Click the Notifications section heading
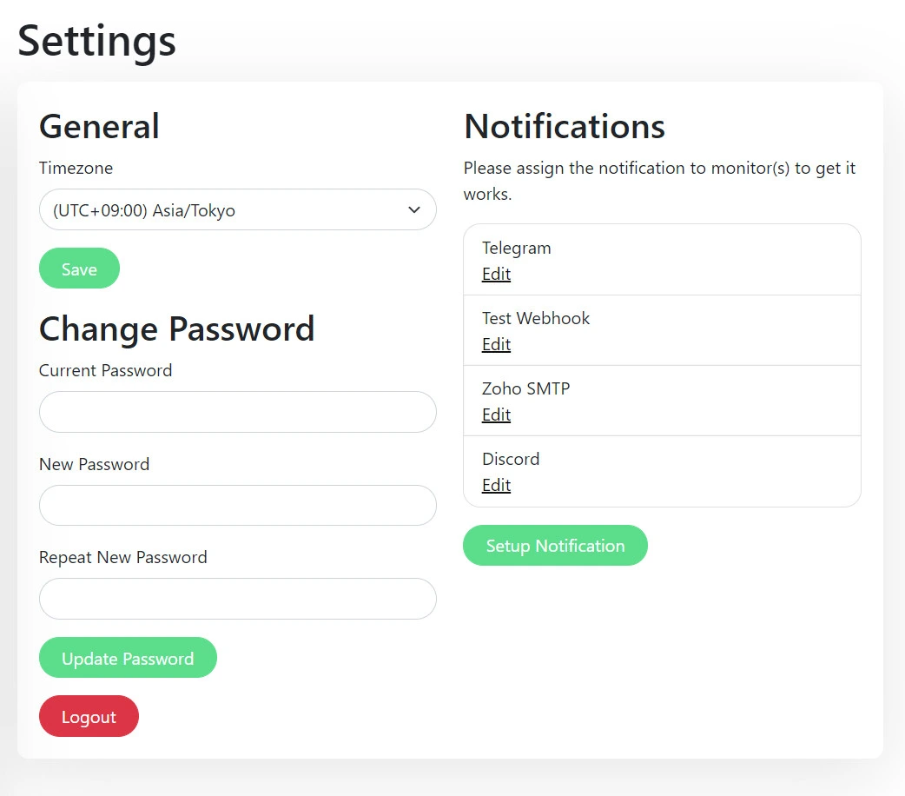The image size is (905, 796). pos(564,126)
